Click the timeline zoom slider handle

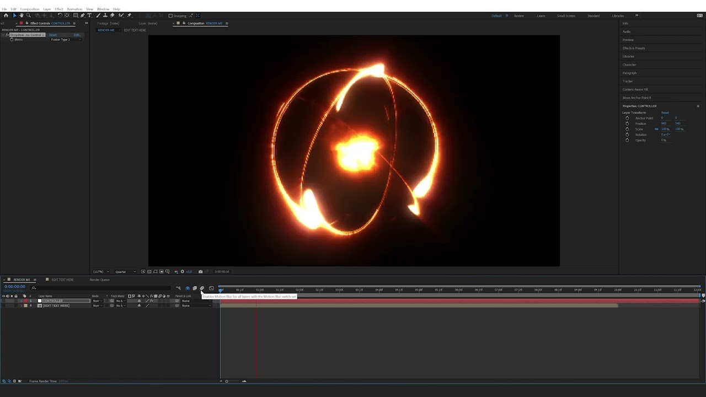tap(226, 381)
